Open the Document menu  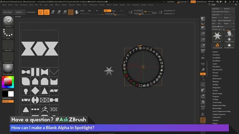24,5
